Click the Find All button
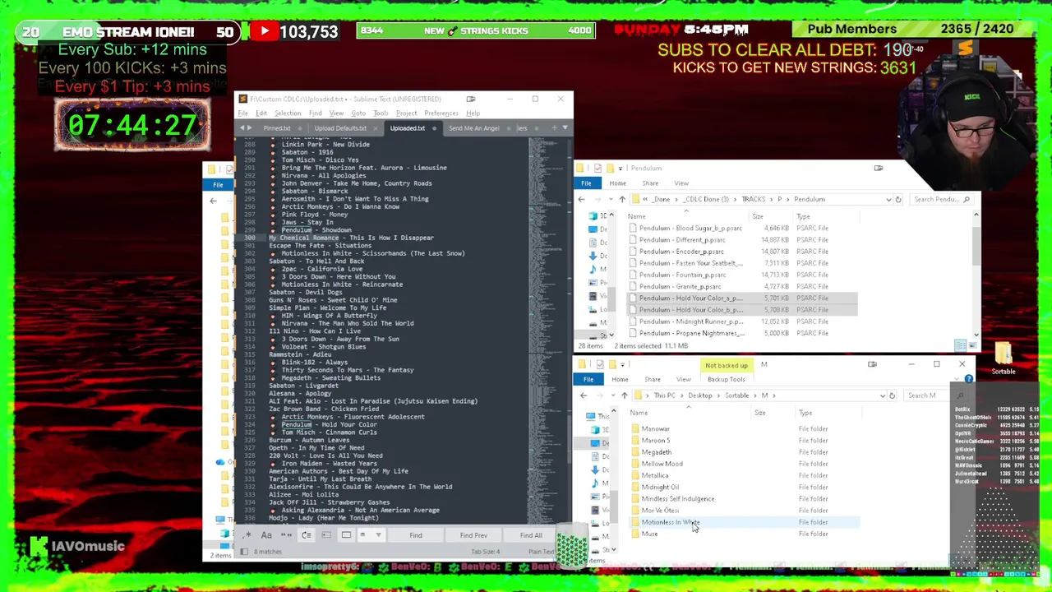Viewport: 1052px width, 592px height. tap(531, 535)
